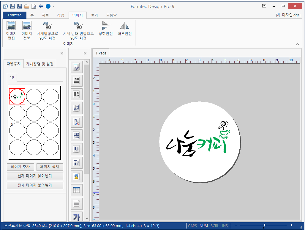Select the vertical text tool icon
The width and height of the screenshot is (305, 230).
pos(76,94)
